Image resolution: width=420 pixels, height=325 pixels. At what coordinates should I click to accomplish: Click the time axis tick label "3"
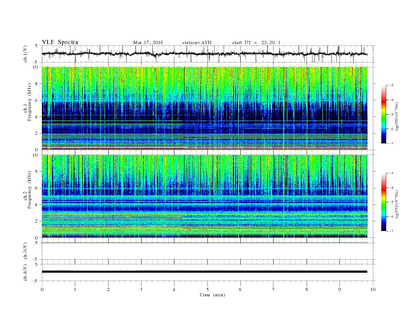141,289
